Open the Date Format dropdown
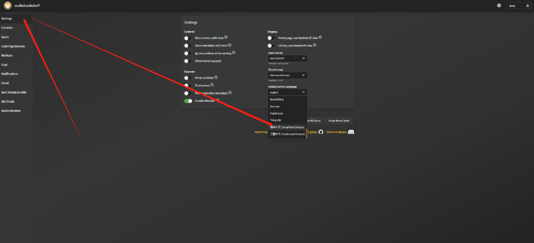Viewport: 534px width, 243px height. 287,58
